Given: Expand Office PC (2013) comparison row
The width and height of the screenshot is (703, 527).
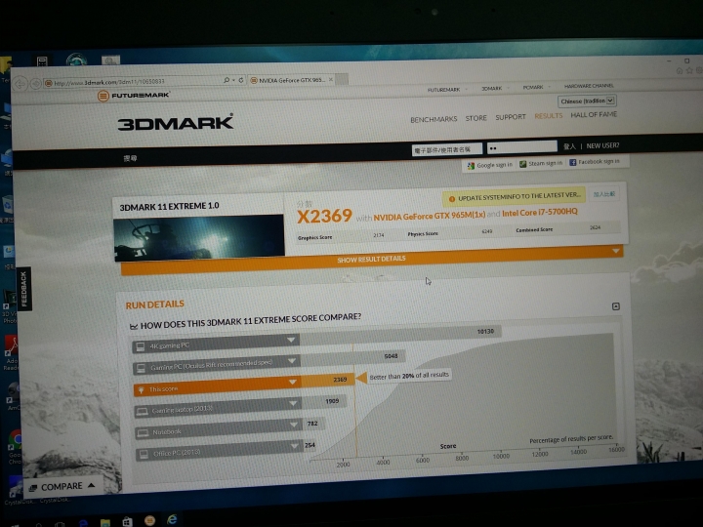Looking at the screenshot, I should 219,451.
